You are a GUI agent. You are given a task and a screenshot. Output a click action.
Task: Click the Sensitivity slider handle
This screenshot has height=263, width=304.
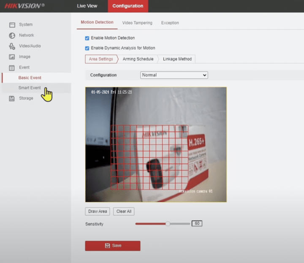click(168, 224)
